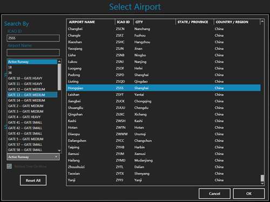Pick GATE 12 -- GATE MEDIUM
This screenshot has height=202, width=270.
coord(32,89)
